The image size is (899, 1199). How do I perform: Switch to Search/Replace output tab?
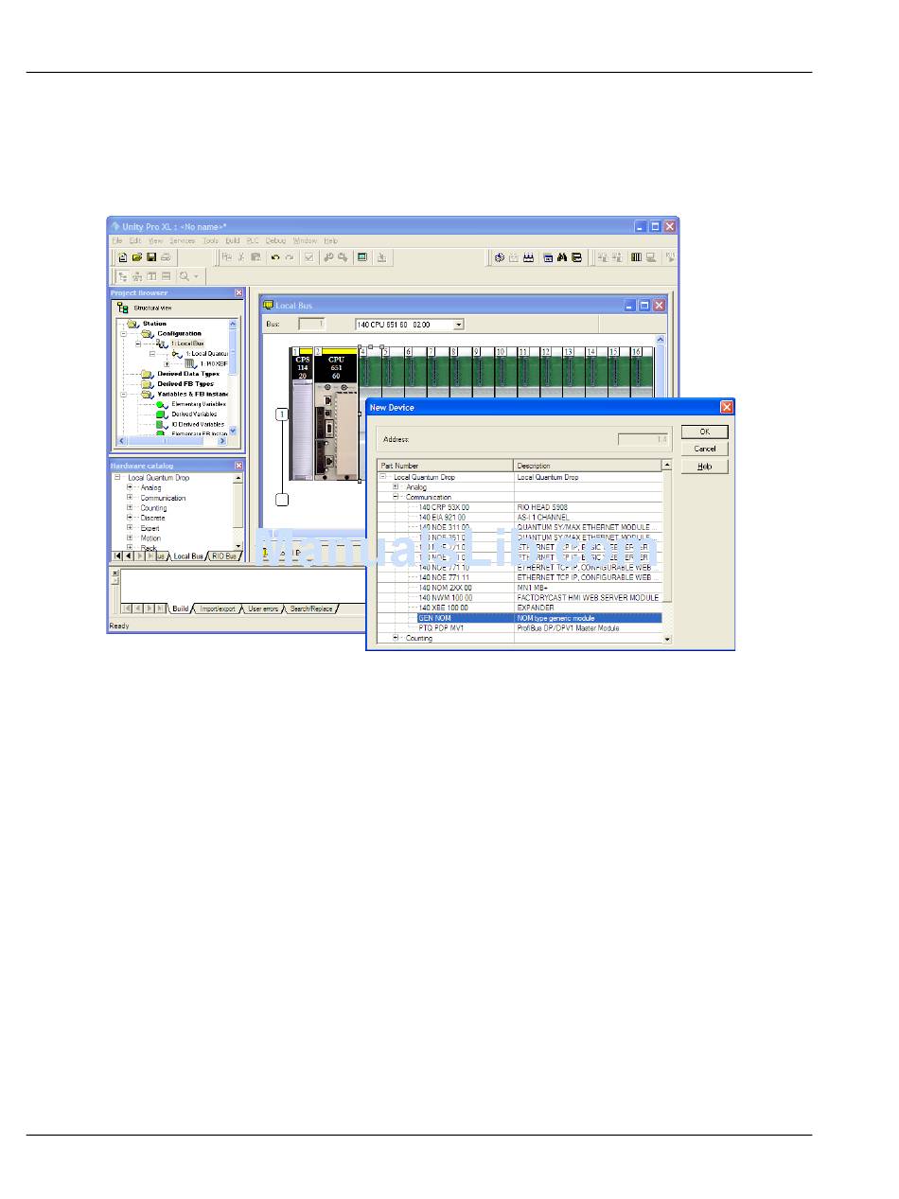(x=311, y=608)
